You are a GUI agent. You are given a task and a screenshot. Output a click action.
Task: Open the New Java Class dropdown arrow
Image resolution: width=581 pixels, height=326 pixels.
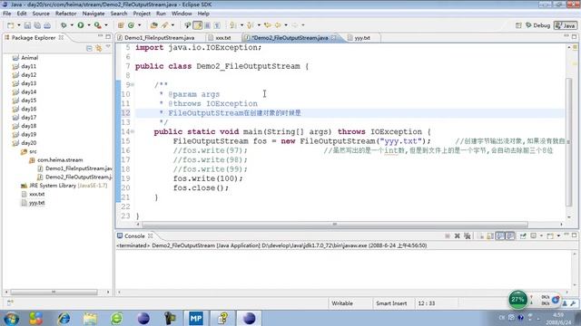pos(139,25)
